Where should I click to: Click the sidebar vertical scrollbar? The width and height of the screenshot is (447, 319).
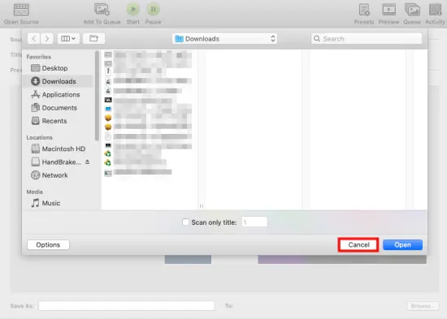pyautogui.click(x=97, y=96)
